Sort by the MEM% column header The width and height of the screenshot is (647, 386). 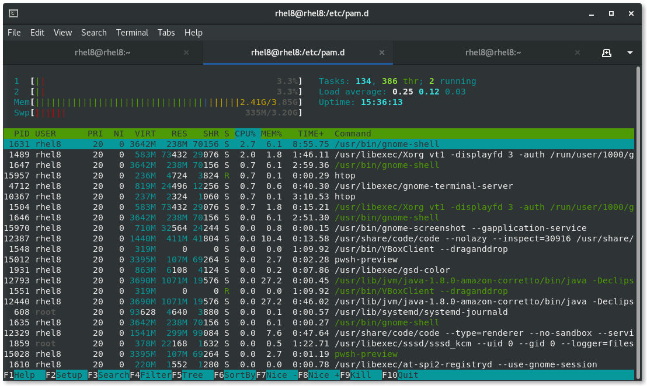tap(272, 134)
